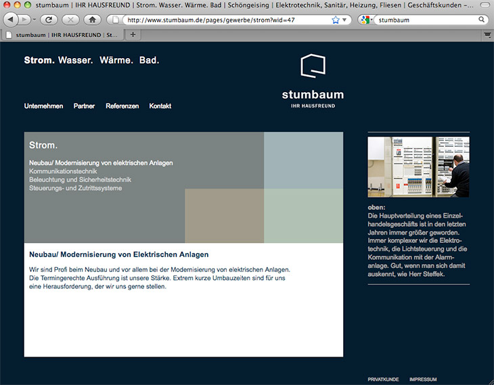Screen dimensions: 494x385
Task: Open the Wärme. top navigation link
Action: [116, 60]
